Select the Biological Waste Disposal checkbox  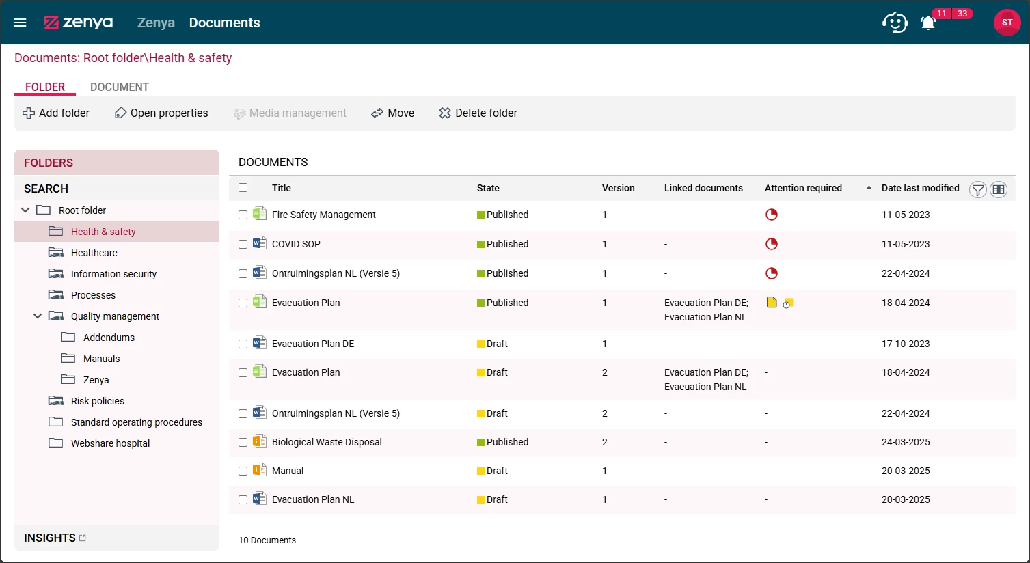point(243,443)
